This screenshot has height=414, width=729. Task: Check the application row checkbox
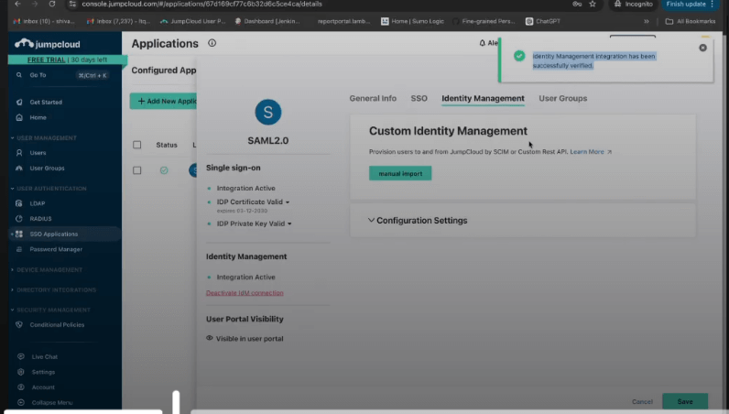pos(136,170)
